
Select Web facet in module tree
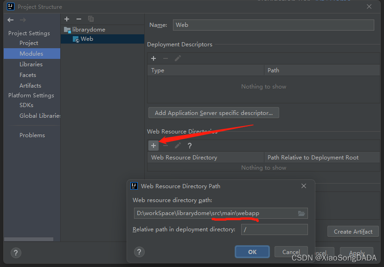(x=102, y=39)
